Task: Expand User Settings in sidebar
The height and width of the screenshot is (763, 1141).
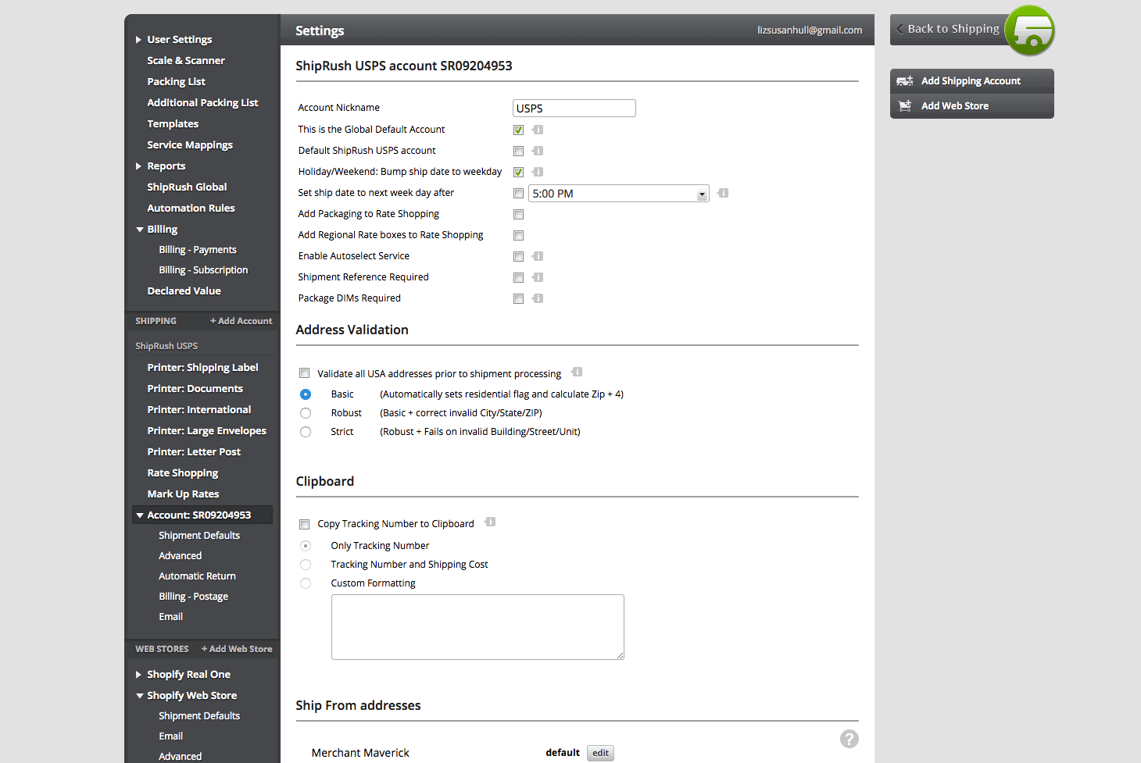Action: 138,40
